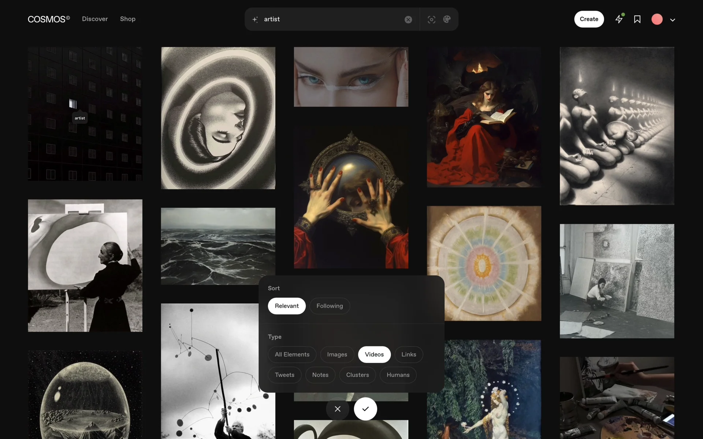Open the Shop page
Image resolution: width=703 pixels, height=439 pixels.
127,19
